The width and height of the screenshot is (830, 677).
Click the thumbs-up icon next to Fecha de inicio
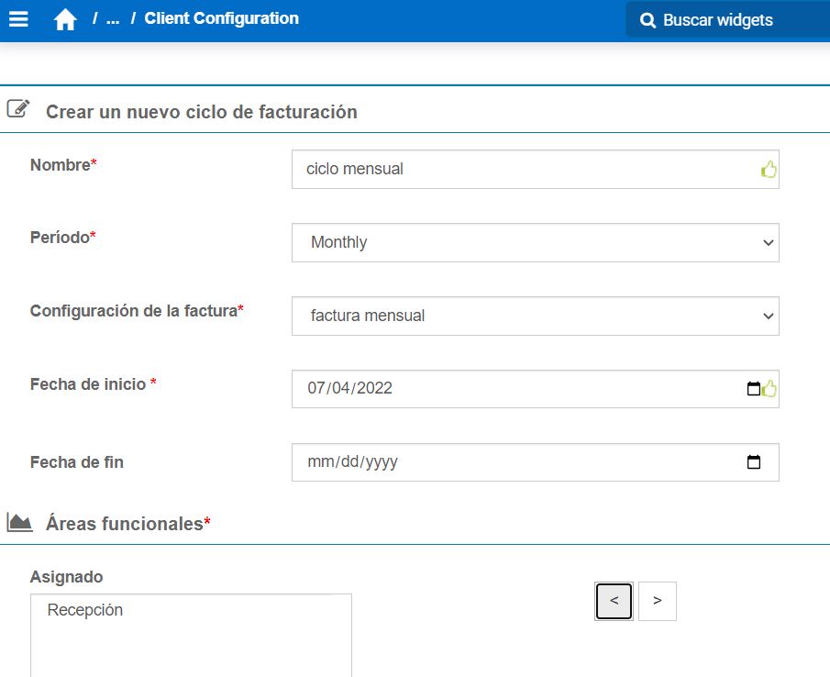(769, 389)
